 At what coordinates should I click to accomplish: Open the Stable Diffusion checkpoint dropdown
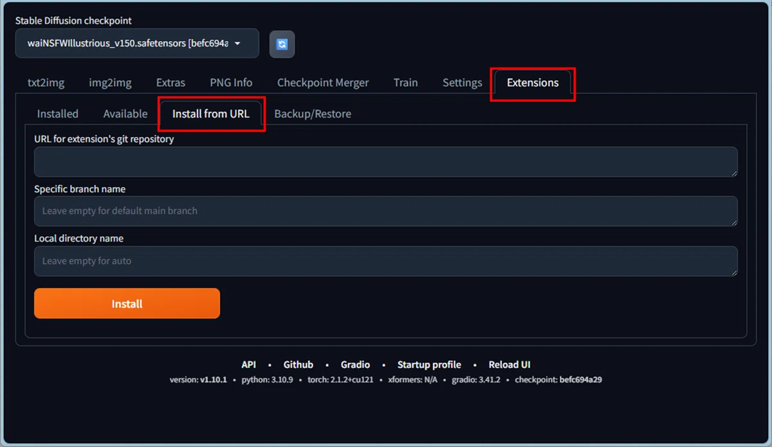pyautogui.click(x=137, y=43)
